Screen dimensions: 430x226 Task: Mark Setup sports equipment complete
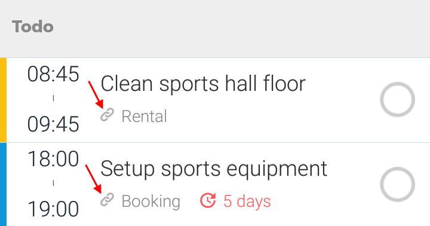coord(397,184)
